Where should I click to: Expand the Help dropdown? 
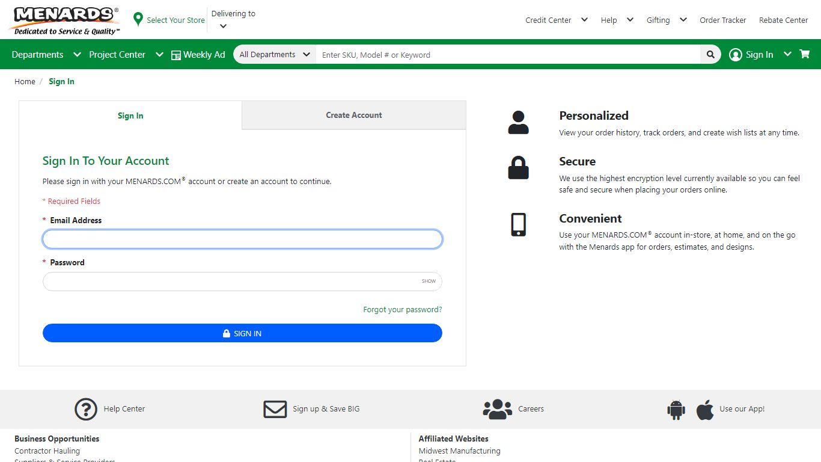(630, 20)
